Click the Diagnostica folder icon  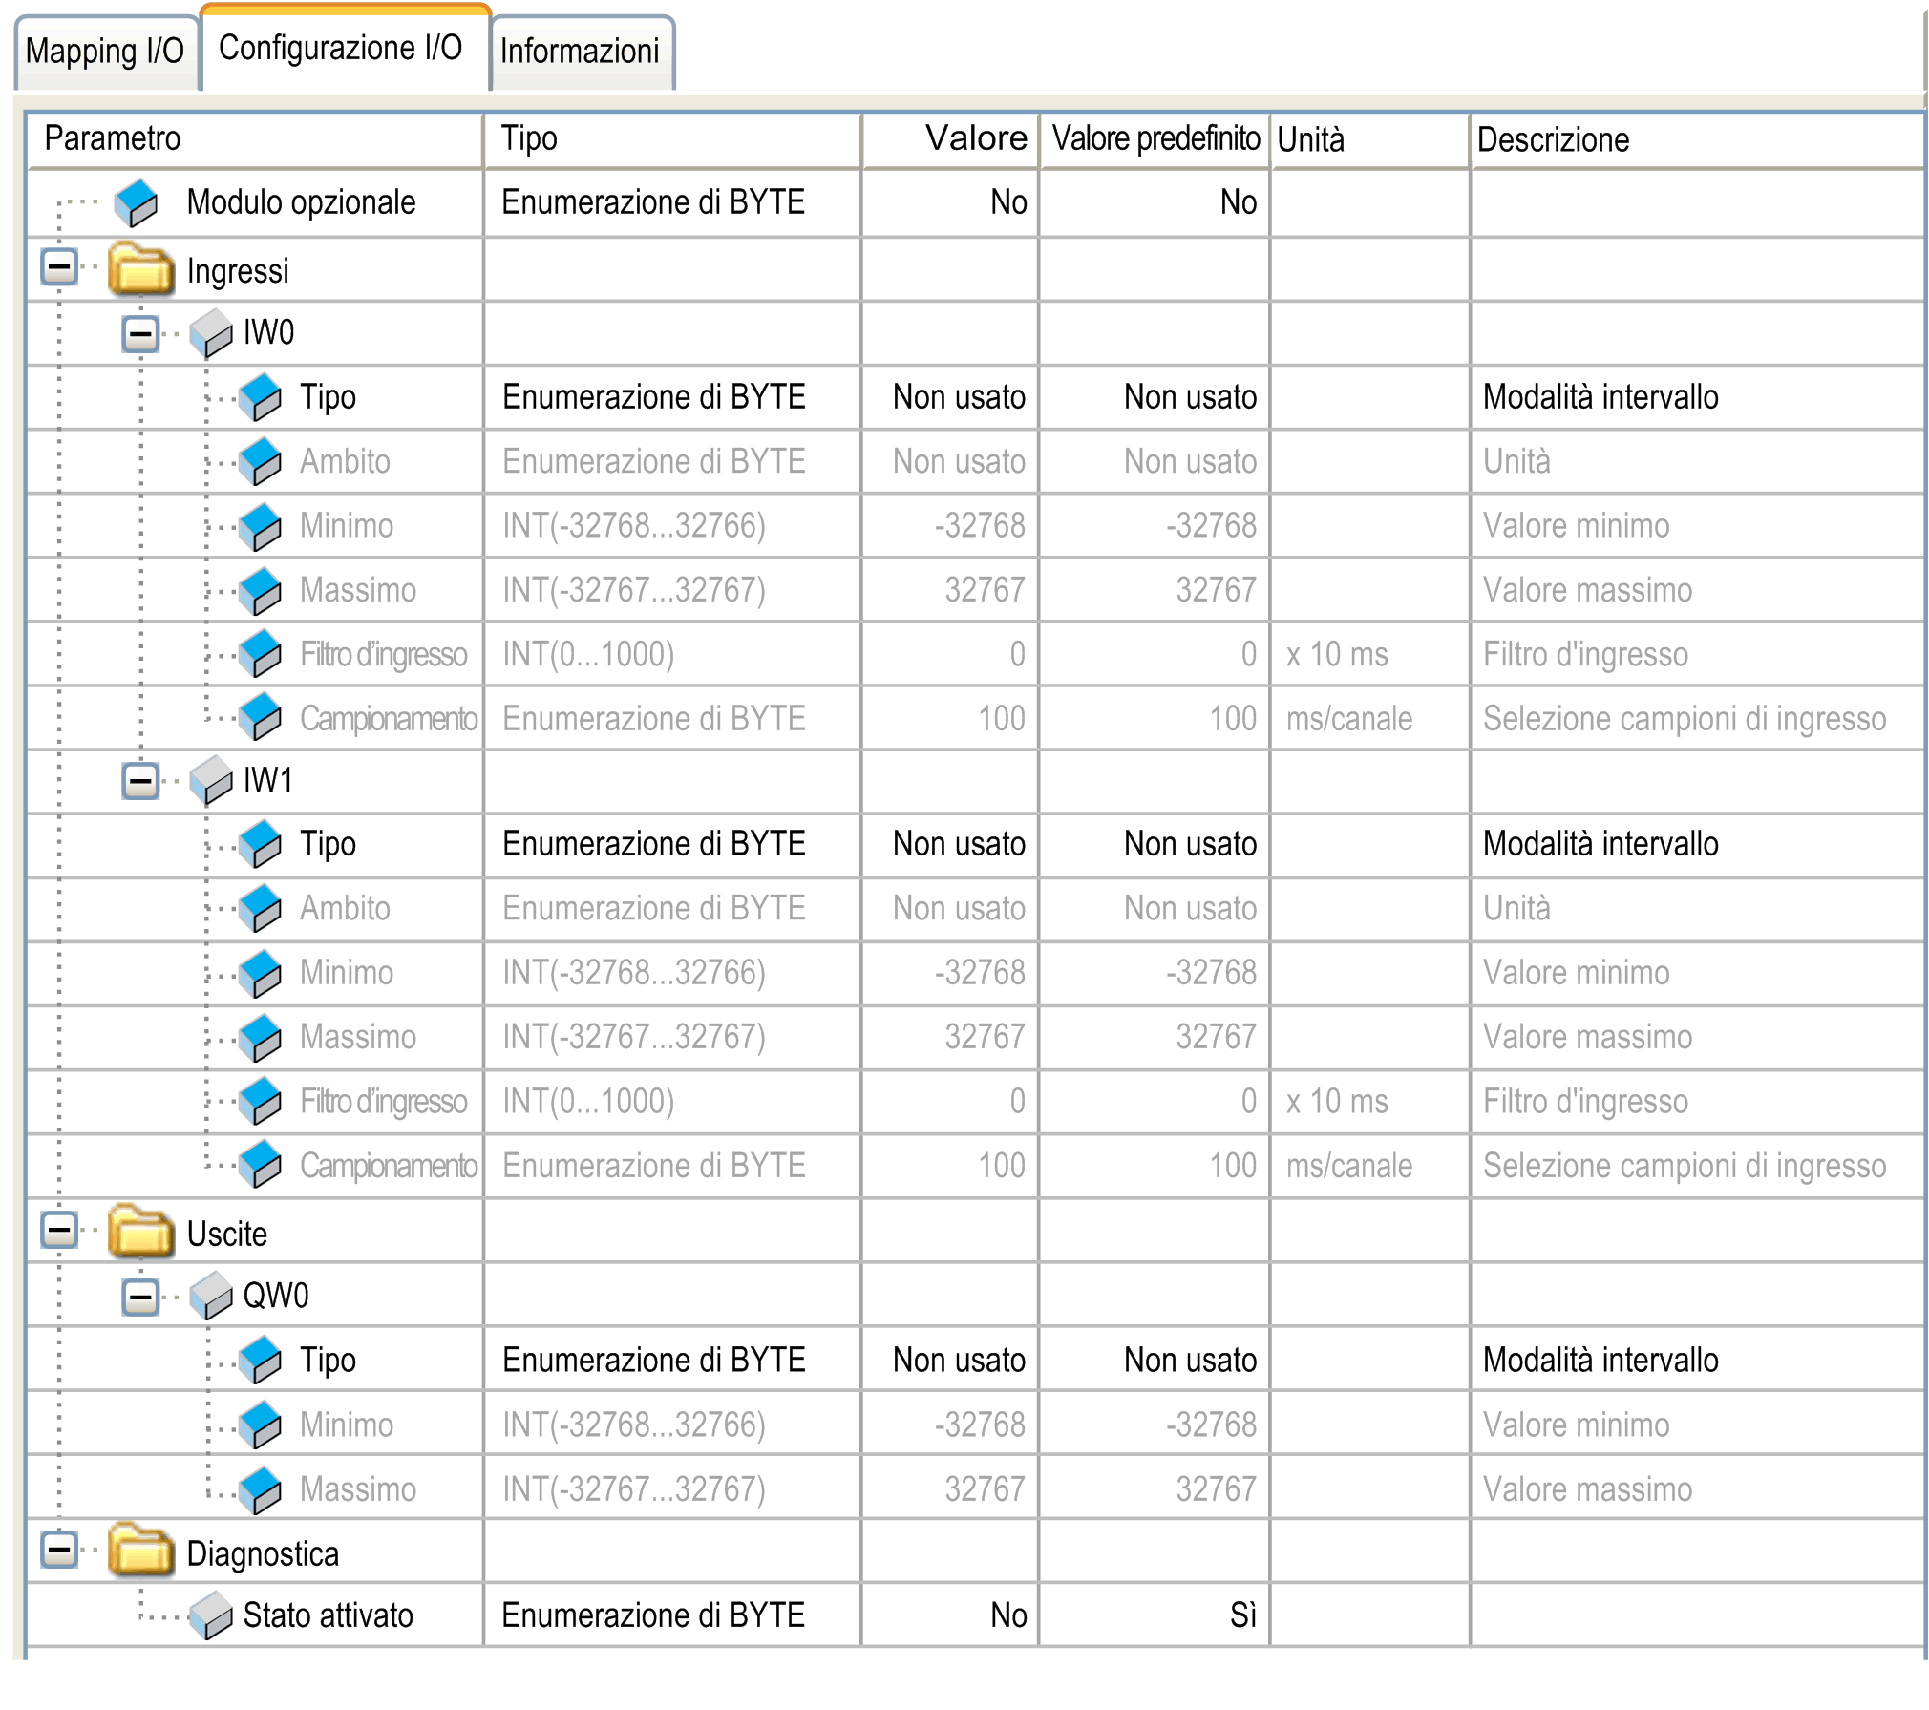(x=140, y=1552)
